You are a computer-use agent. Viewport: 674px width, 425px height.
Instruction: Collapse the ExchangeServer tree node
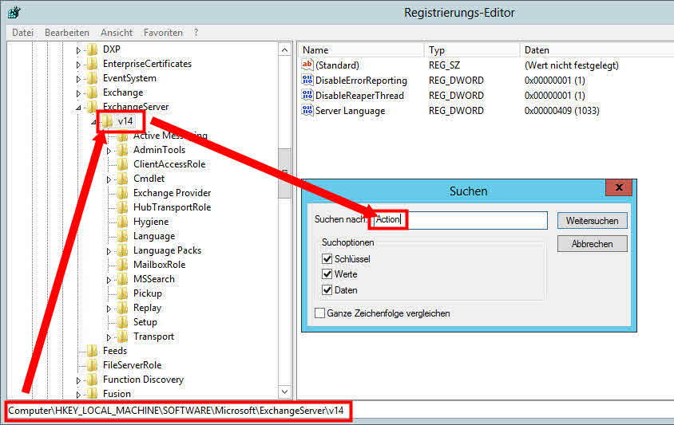[x=78, y=108]
